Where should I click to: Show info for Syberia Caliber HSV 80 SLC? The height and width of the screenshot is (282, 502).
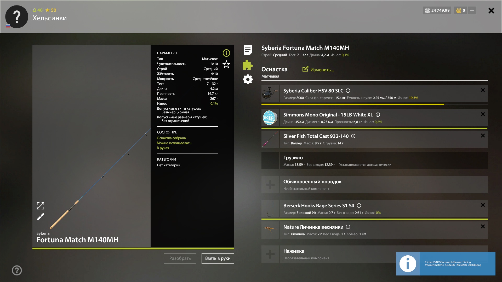(x=348, y=91)
